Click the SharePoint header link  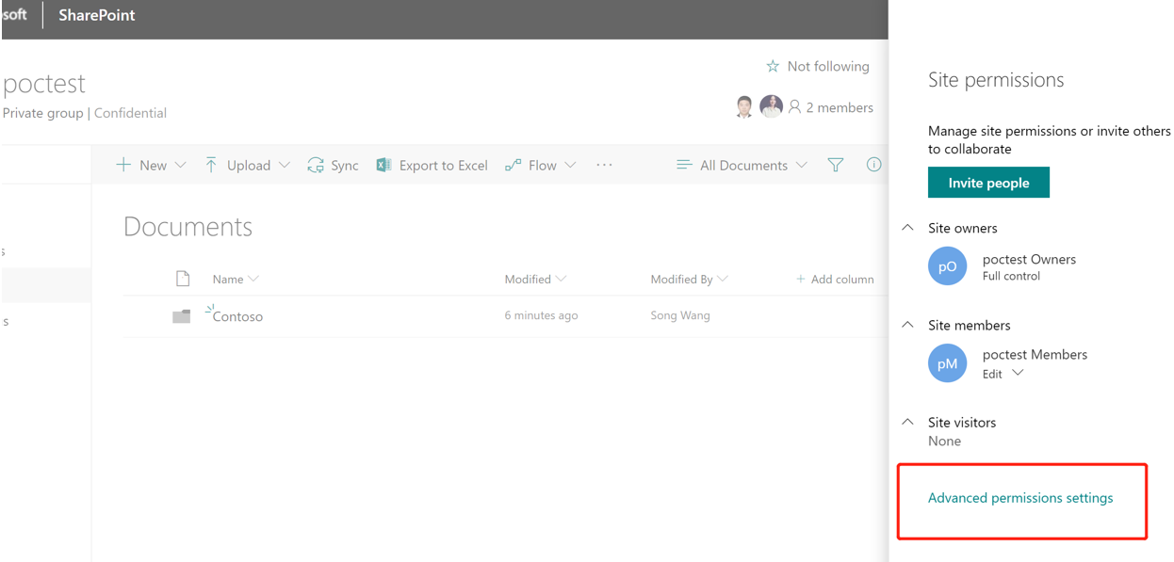click(x=97, y=15)
